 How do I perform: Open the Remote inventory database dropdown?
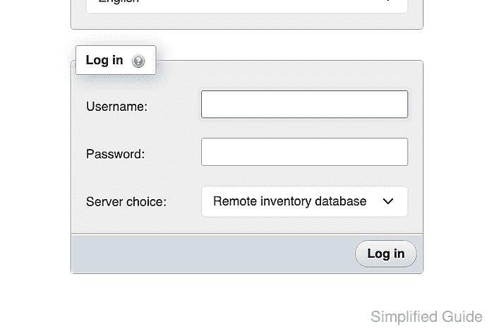click(x=304, y=201)
